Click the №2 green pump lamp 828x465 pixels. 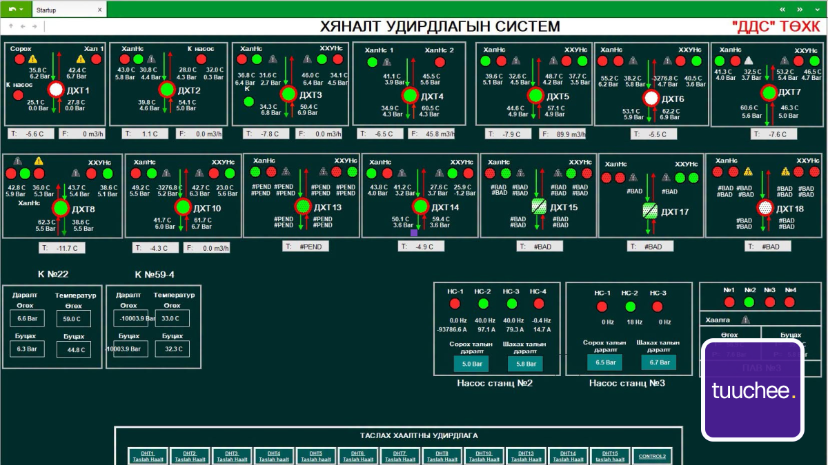(750, 302)
